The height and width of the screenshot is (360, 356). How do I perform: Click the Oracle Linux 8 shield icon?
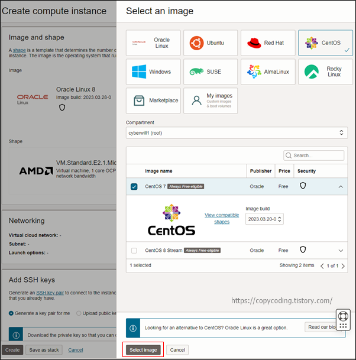(62, 108)
